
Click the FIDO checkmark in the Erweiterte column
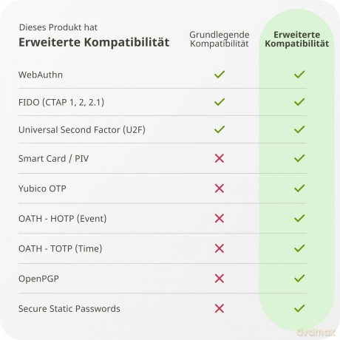(299, 102)
